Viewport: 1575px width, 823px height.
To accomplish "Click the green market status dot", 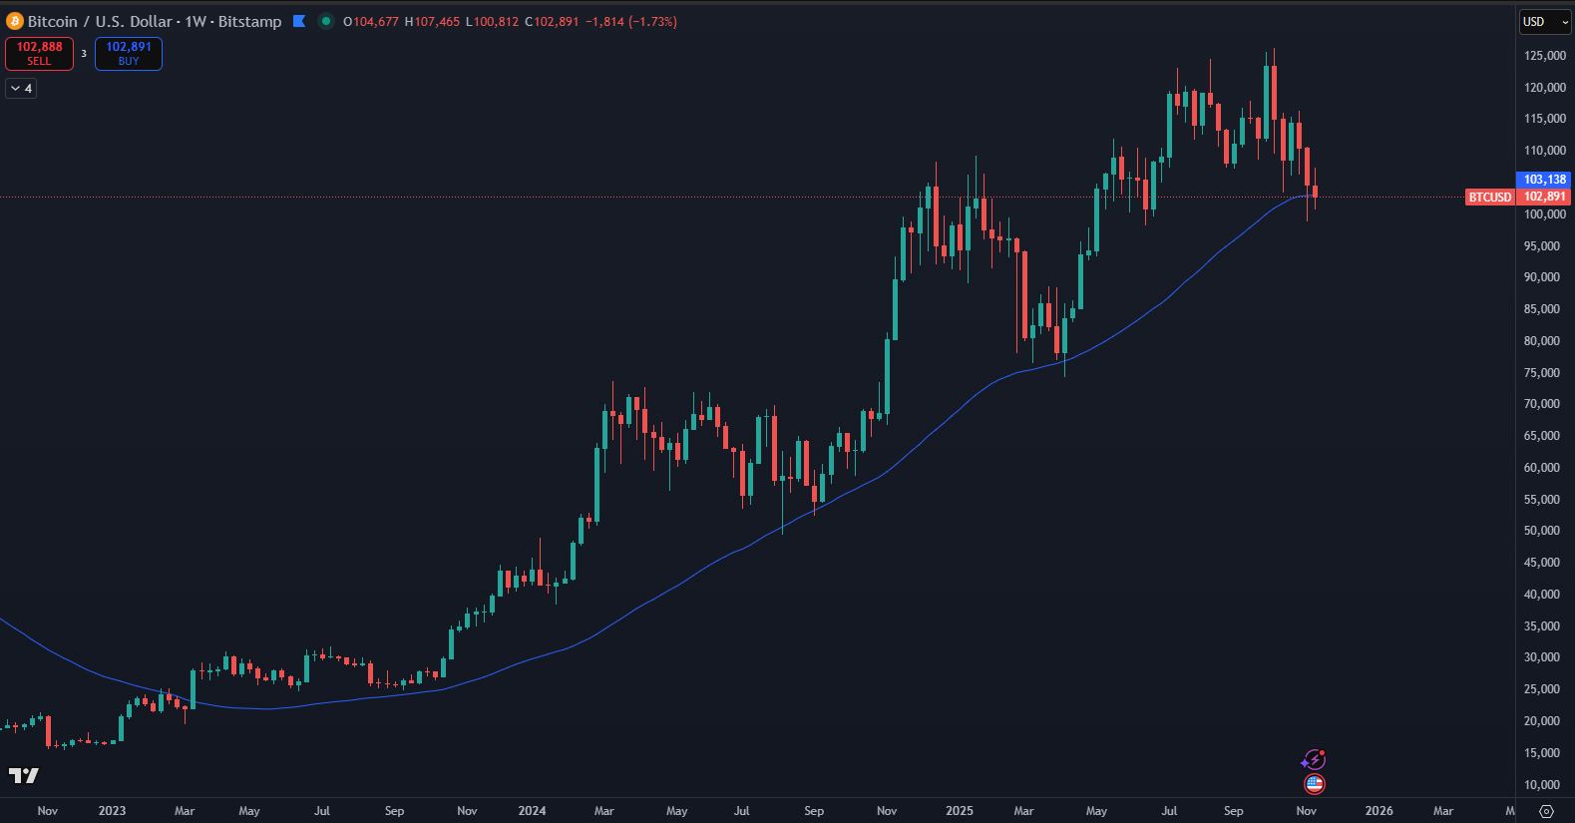I will pos(325,21).
